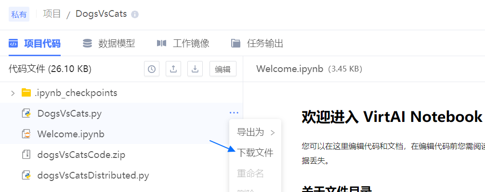Click the info icon beside DogsVsCats
Image resolution: width=485 pixels, height=192 pixels.
pyautogui.click(x=134, y=14)
